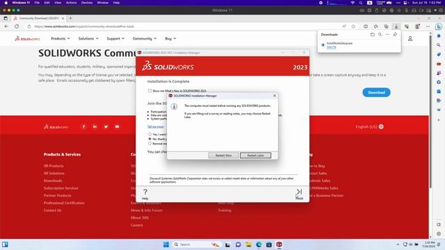Open the Subscription Services footer link

coord(60,188)
